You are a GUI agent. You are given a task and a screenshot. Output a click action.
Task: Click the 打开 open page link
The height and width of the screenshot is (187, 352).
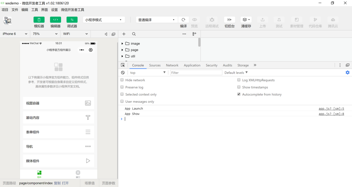(65, 183)
